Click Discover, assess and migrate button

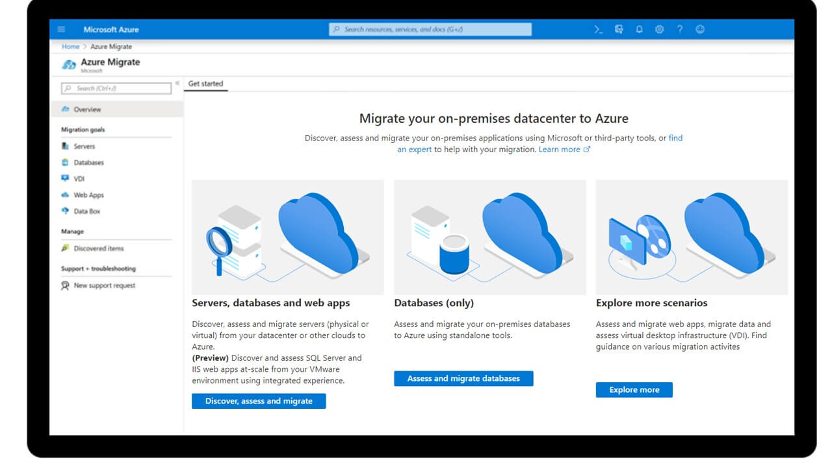click(x=259, y=401)
